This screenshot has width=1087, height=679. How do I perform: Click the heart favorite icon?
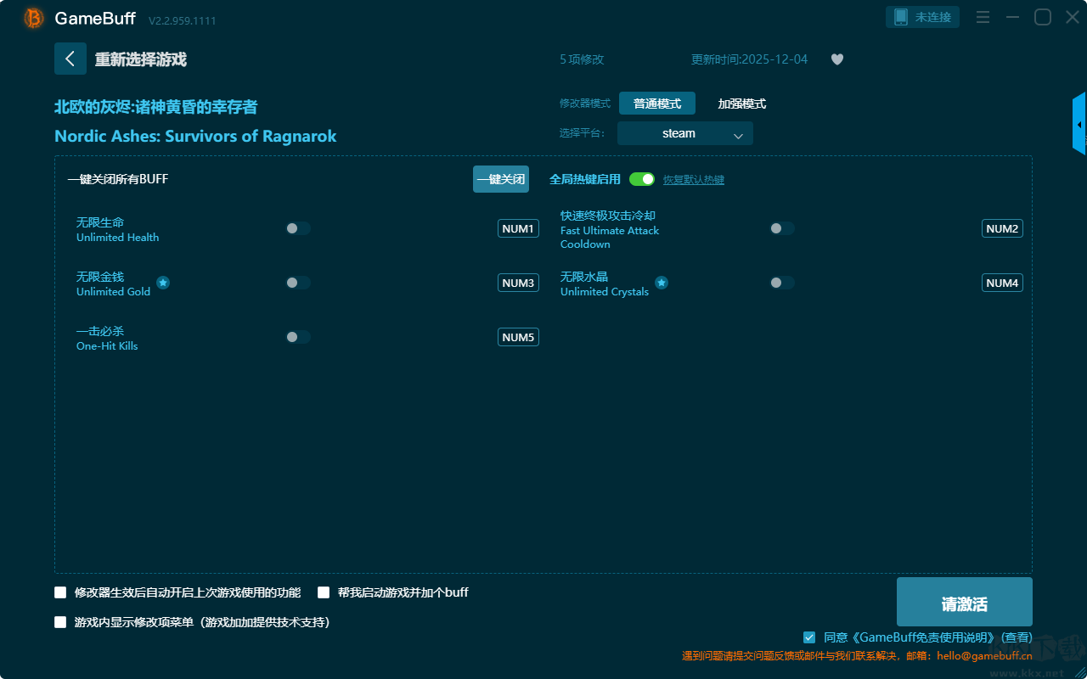[x=836, y=59]
